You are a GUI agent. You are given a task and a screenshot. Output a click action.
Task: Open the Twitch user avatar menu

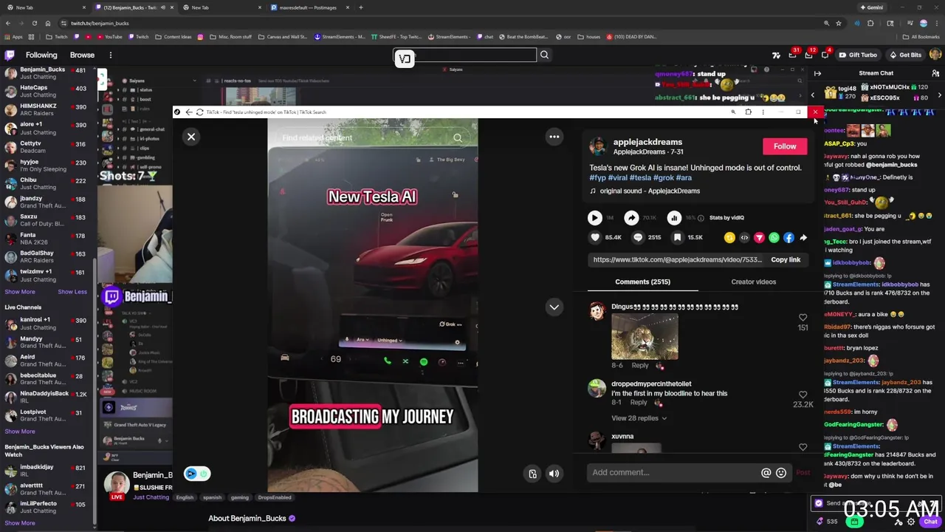[x=935, y=55]
